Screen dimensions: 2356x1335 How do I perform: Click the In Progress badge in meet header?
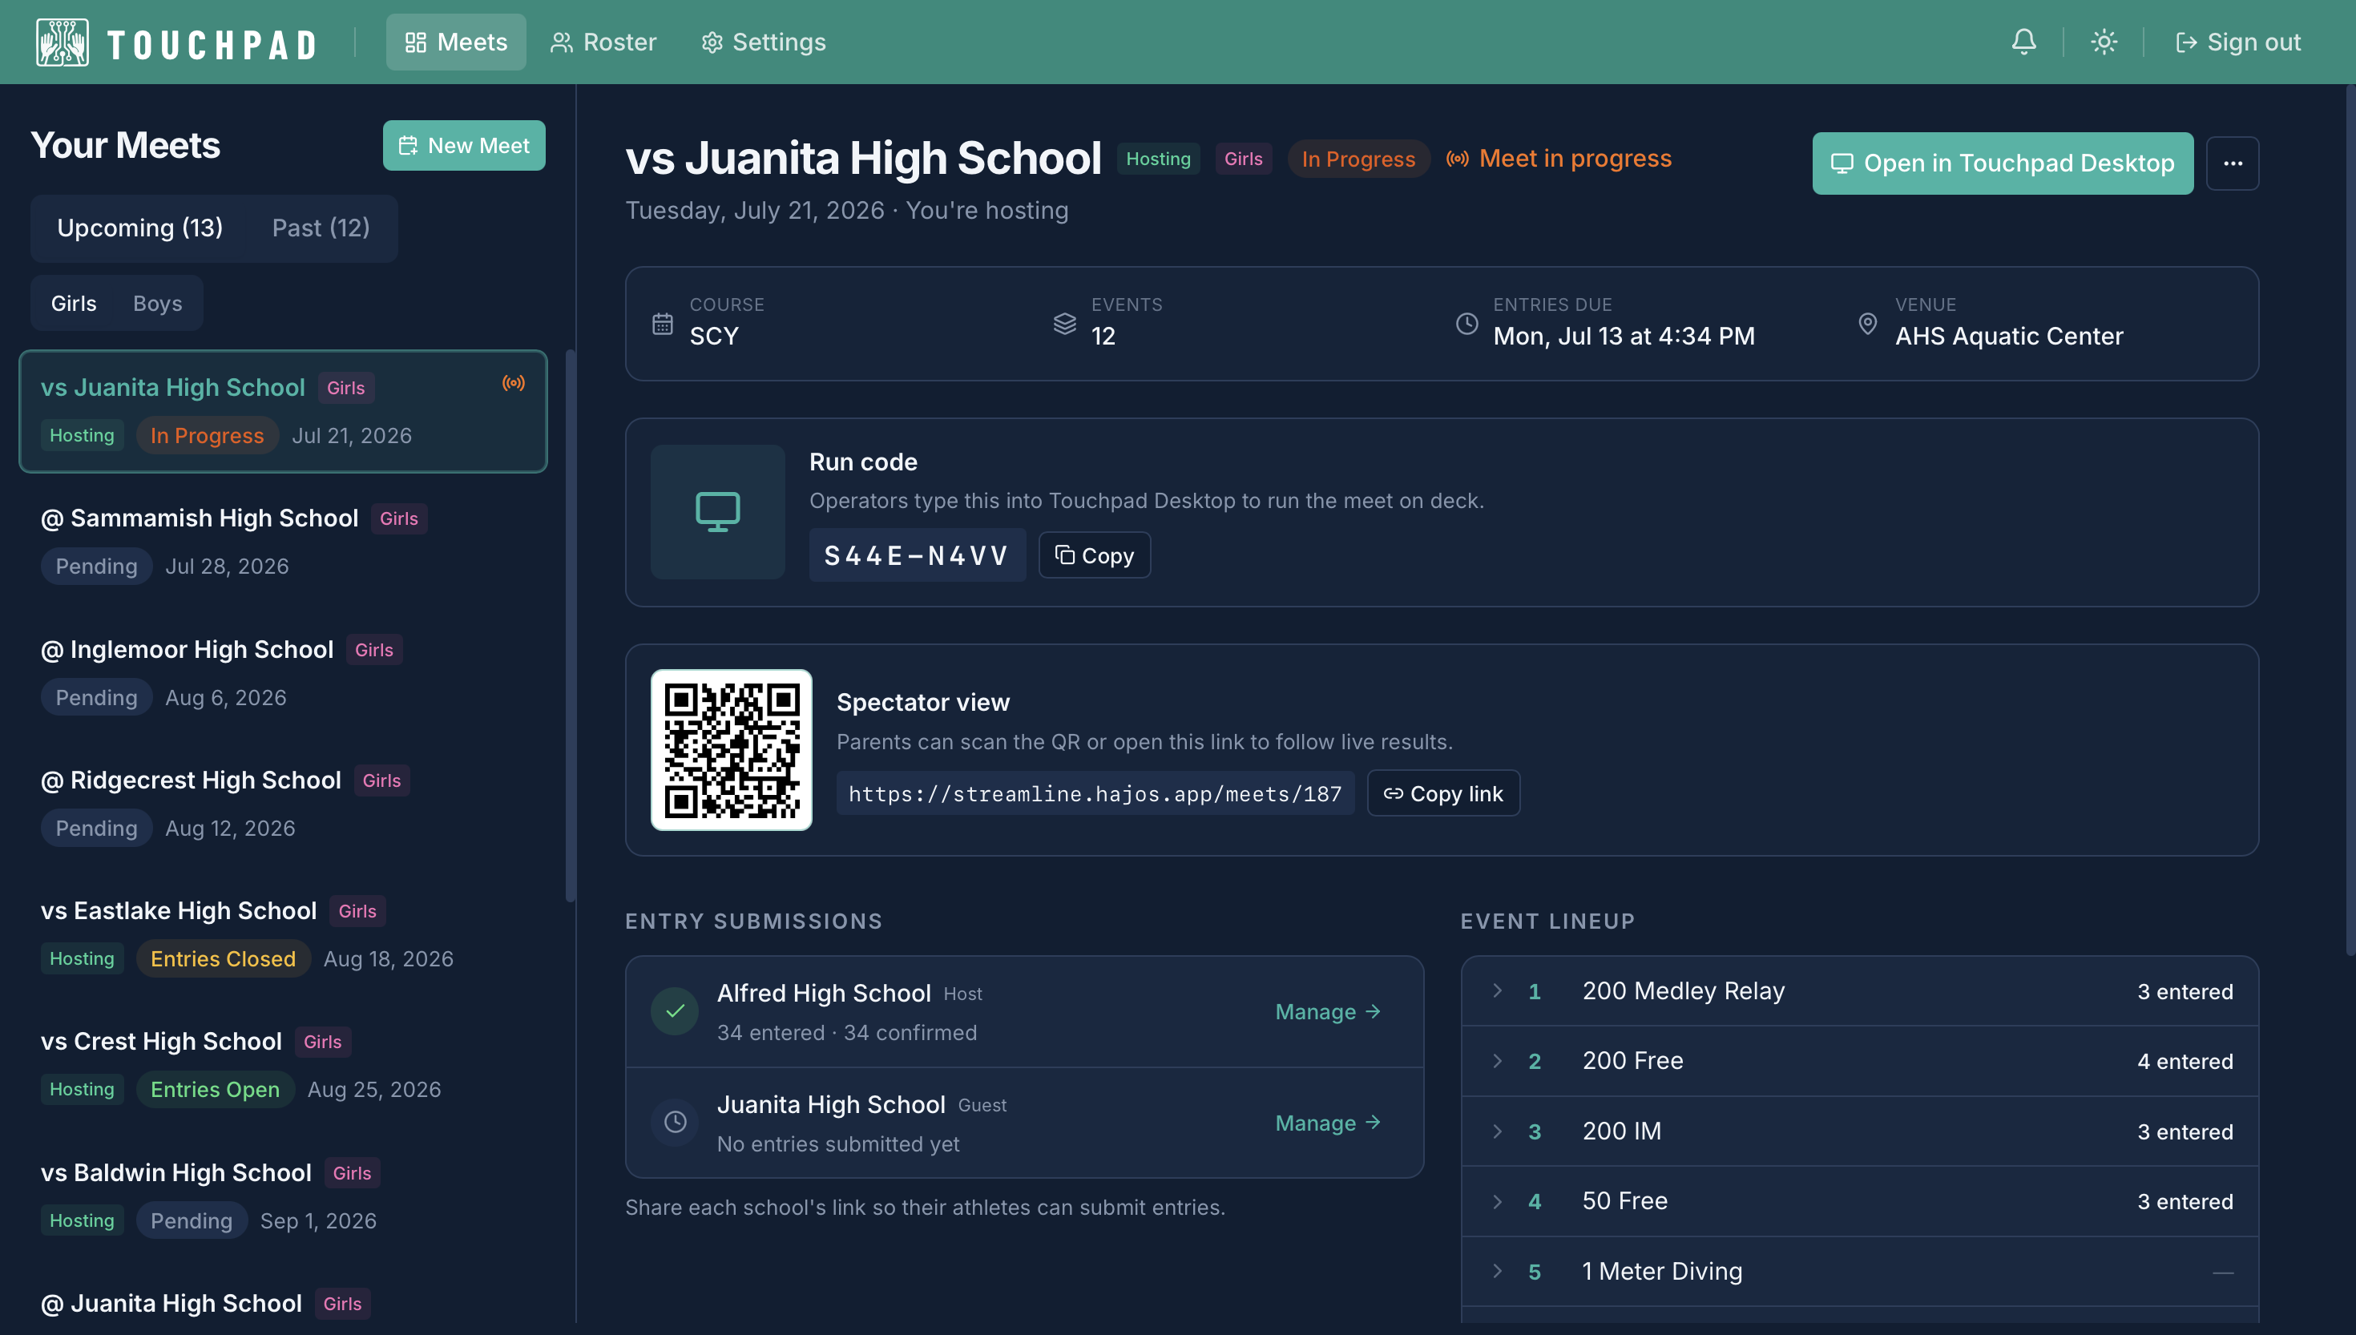(x=1358, y=159)
